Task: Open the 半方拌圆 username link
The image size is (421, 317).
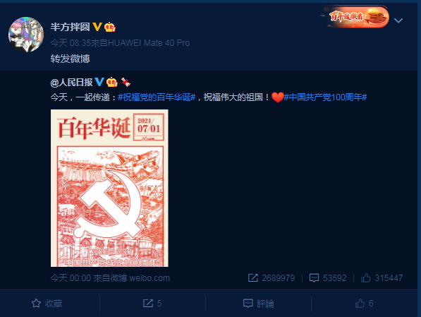Action: (x=70, y=27)
